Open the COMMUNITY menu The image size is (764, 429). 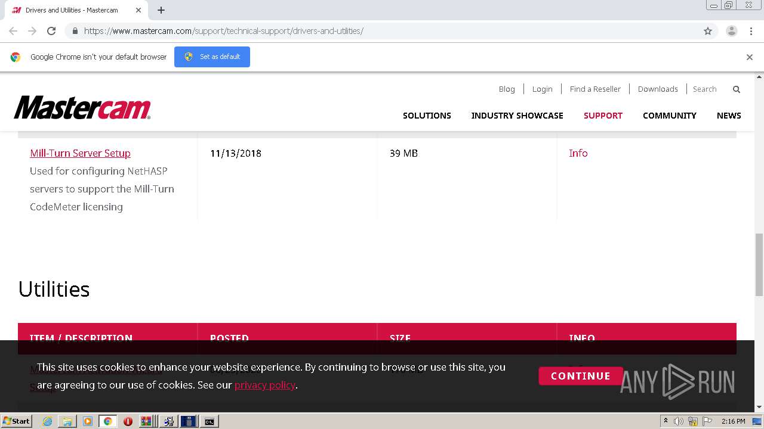click(670, 116)
